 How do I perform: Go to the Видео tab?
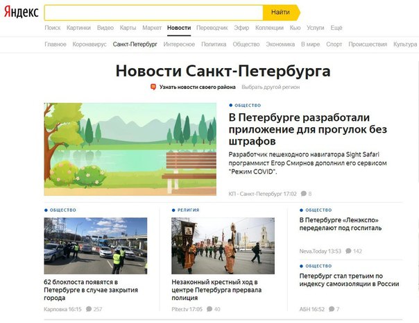tap(105, 28)
